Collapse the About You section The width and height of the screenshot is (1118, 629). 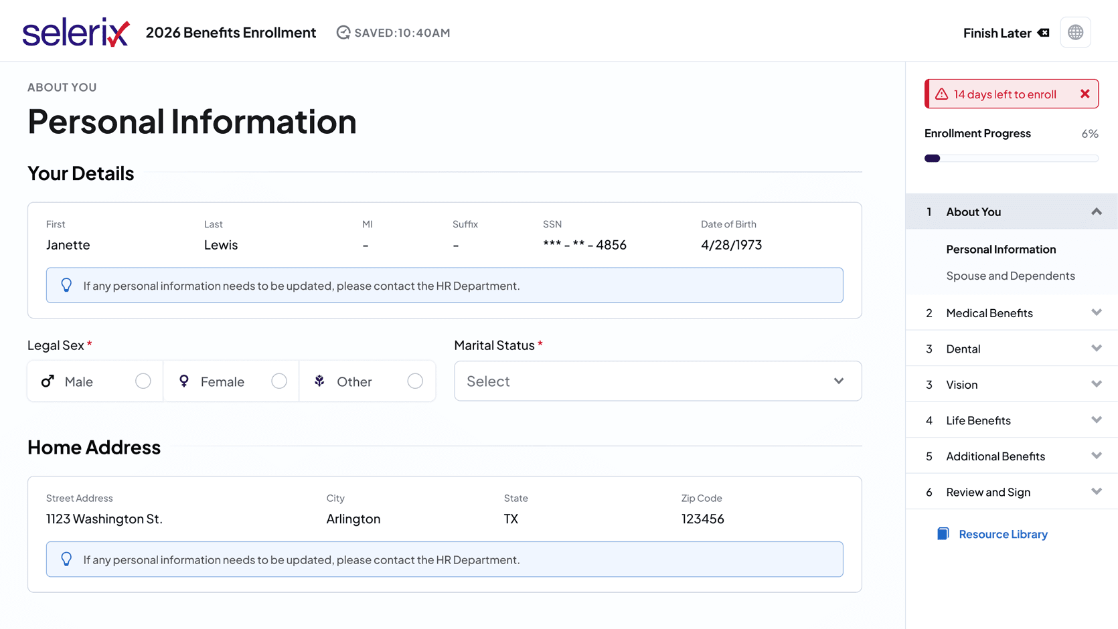click(1096, 212)
